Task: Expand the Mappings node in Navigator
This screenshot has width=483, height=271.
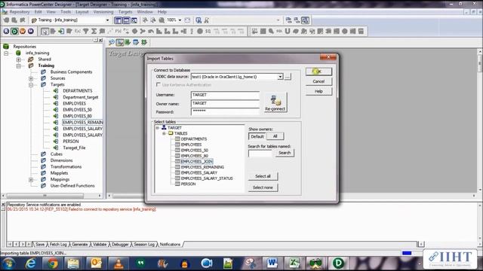Action: [x=31, y=179]
